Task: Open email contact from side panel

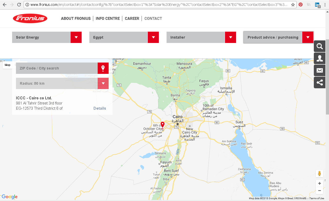Action: (319, 71)
